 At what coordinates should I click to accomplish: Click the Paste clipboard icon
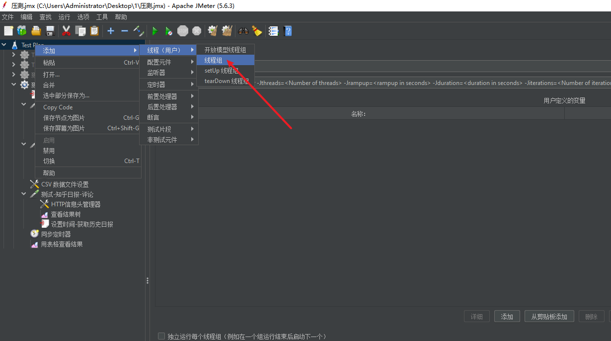pos(94,31)
